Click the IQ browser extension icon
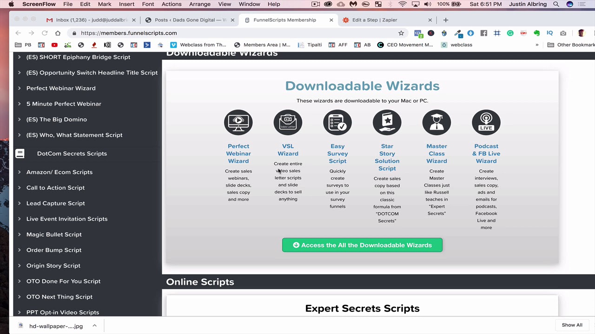 click(x=550, y=33)
